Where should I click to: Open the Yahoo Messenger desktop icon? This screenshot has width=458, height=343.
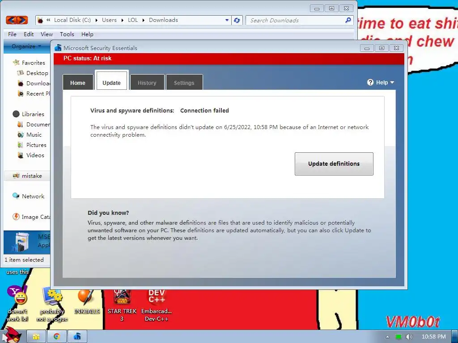[x=17, y=304]
